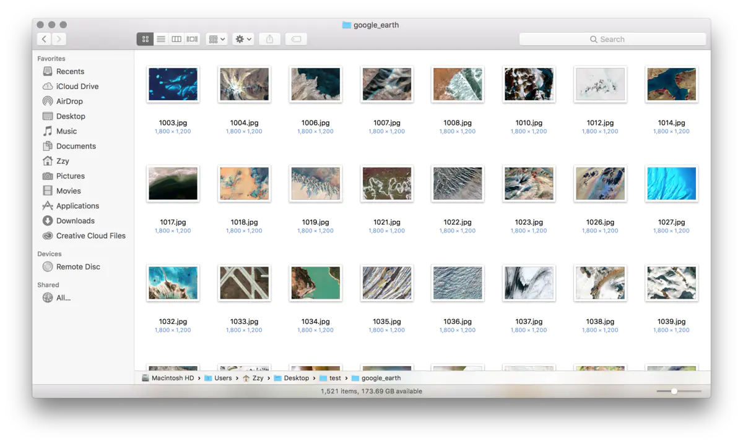The height and width of the screenshot is (444, 743).
Task: Select the 1017.jpg thumbnail
Action: 173,184
